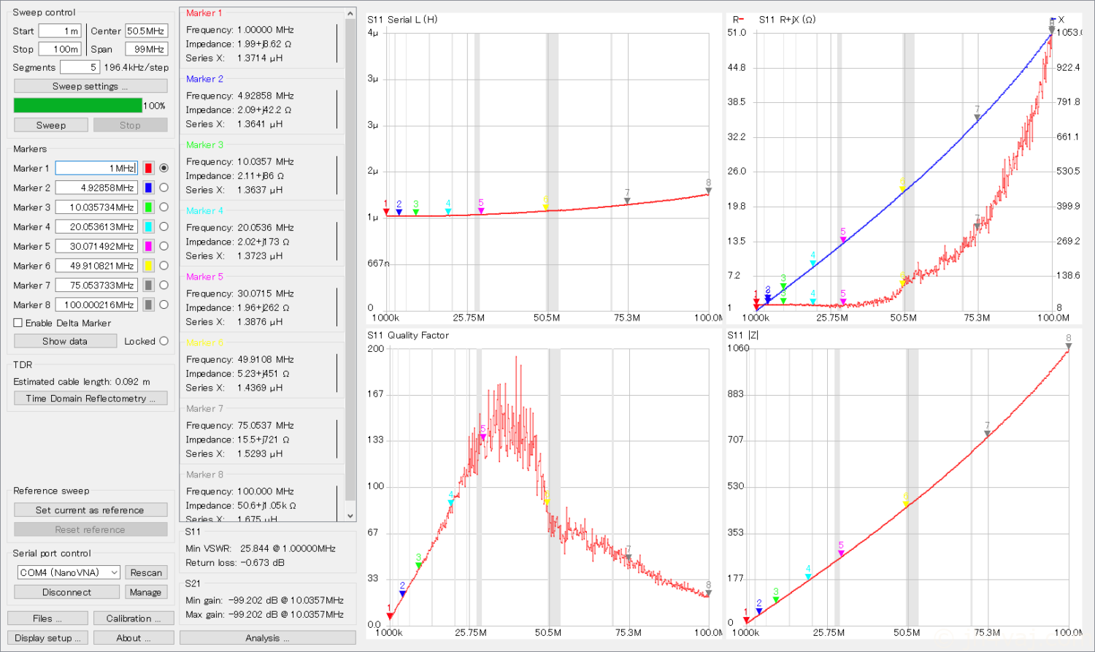This screenshot has width=1095, height=652.
Task: Click marker 7 on Quality Factor chart
Action: coord(628,557)
